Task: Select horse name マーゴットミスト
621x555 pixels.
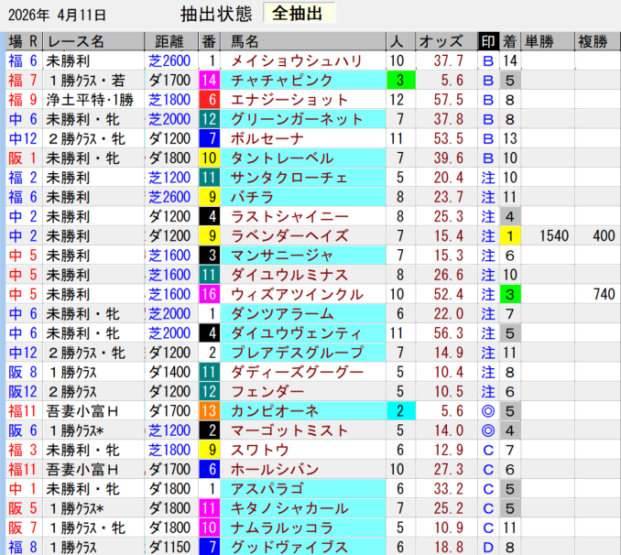Action: click(x=289, y=430)
